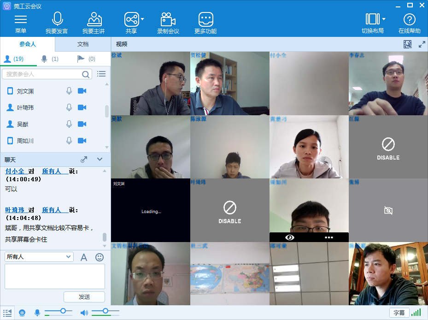The image size is (428, 320).
Task: Open the 切换布局 layout dropdown
Action: tap(383, 19)
